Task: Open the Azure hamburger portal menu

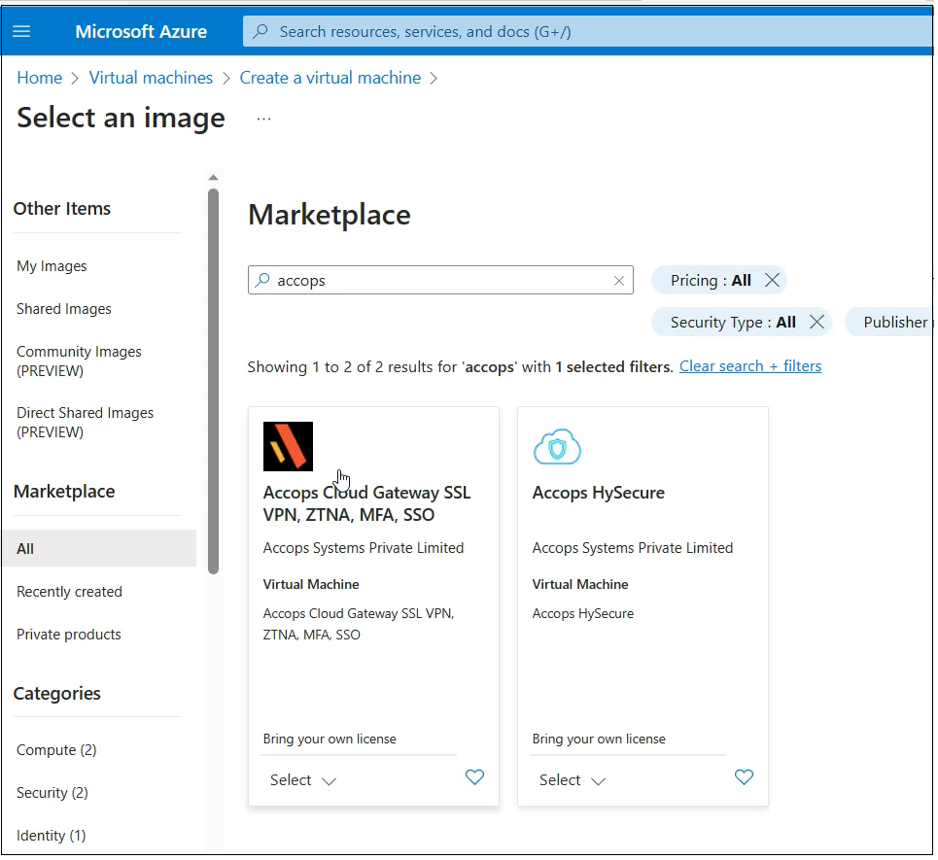Action: click(x=21, y=32)
